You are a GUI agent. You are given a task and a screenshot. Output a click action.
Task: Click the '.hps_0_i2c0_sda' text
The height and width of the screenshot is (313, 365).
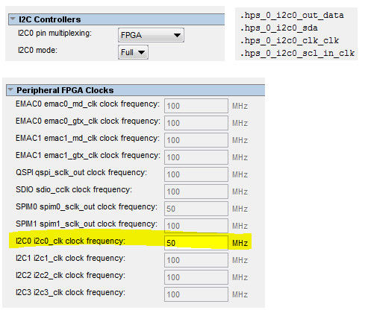[279, 28]
